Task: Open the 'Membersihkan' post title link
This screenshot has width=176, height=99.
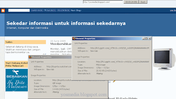Action: 61,44
